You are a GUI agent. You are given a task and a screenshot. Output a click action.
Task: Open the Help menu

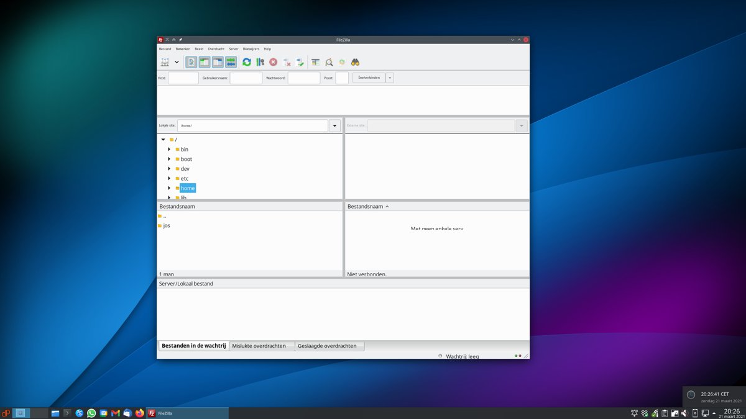(x=267, y=48)
